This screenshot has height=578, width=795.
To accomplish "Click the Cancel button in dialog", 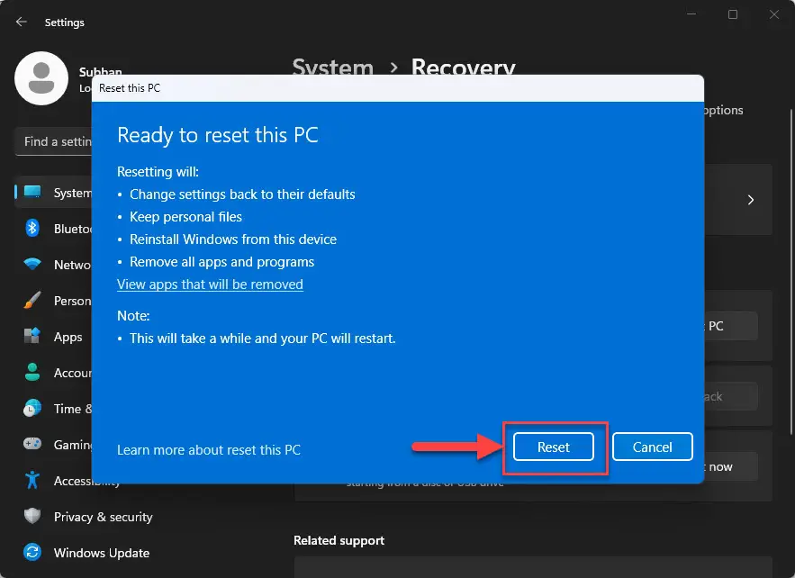I will (652, 447).
